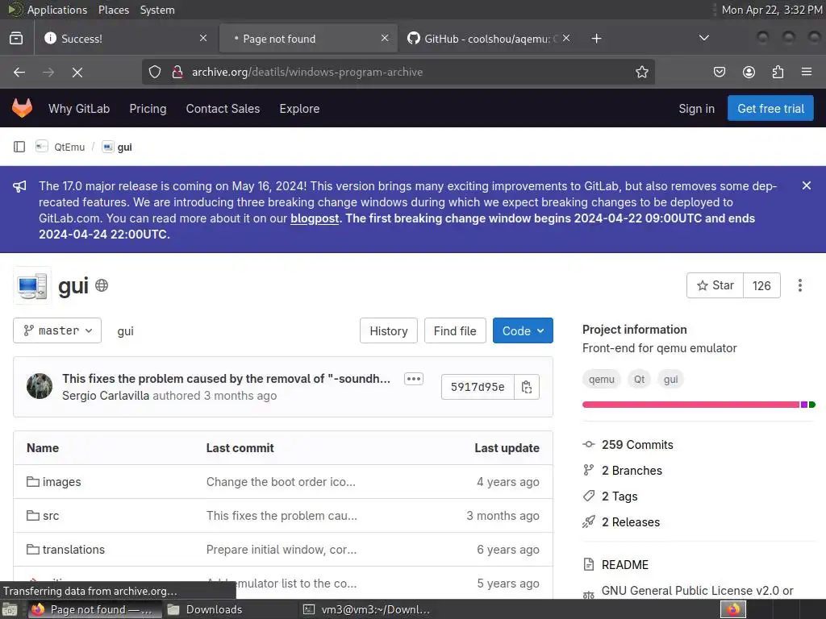Close the Success! tab
Viewport: 826px width, 619px height.
click(x=203, y=39)
